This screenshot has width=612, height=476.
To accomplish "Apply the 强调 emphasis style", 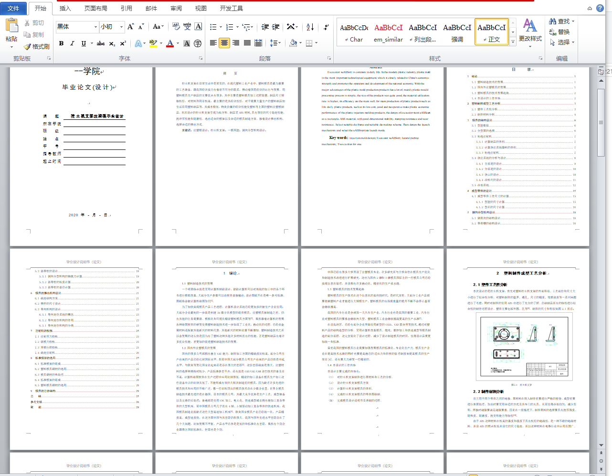I will (x=457, y=32).
